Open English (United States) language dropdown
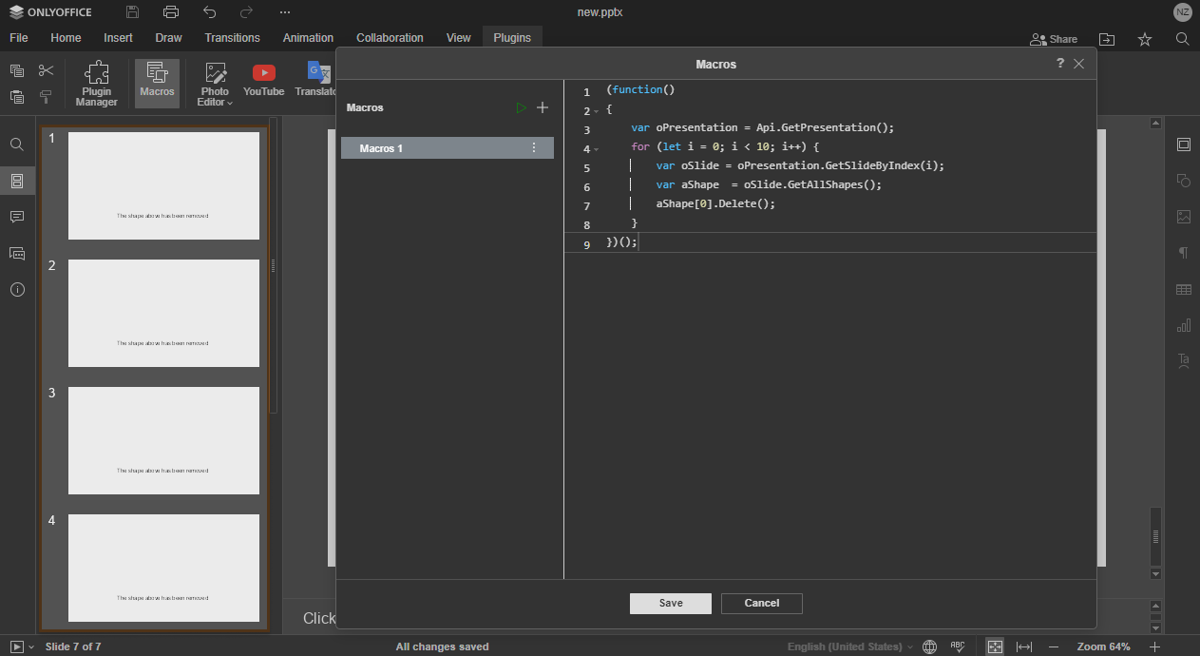 [850, 646]
